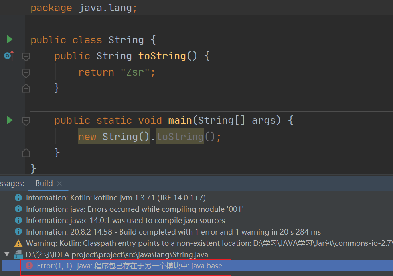Image resolution: width=393 pixels, height=276 pixels.
Task: Select the java.base error message
Action: tap(129, 266)
